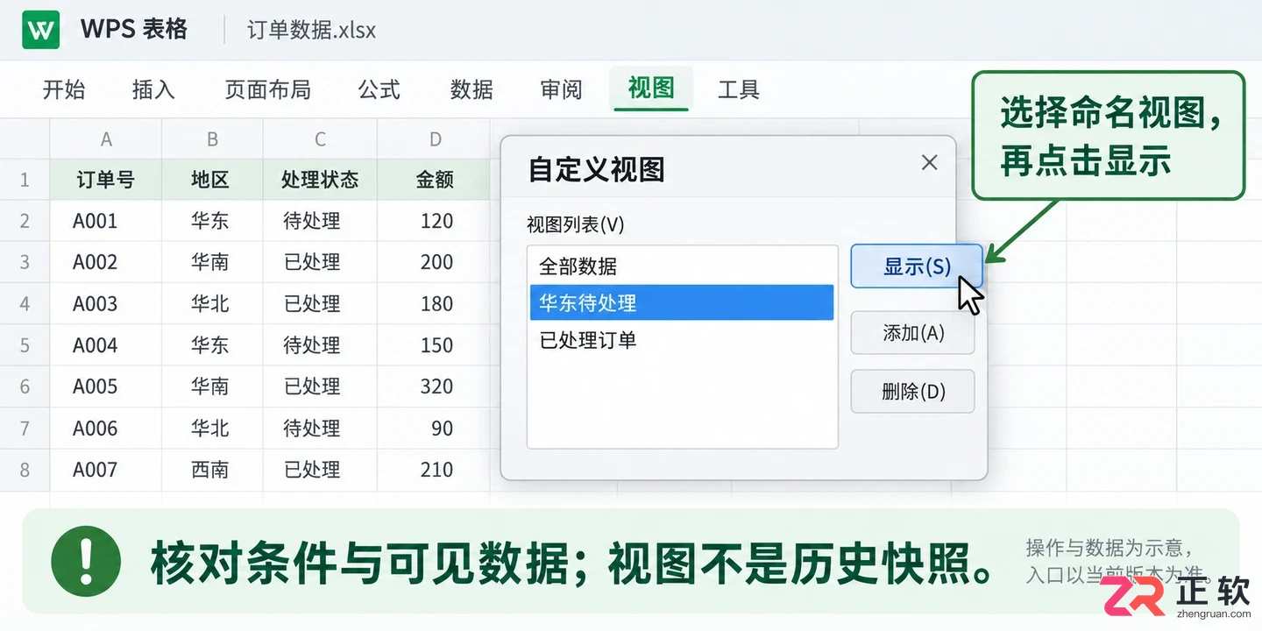Choose 已处理订单 from the view list
The image size is (1262, 631).
(x=681, y=340)
